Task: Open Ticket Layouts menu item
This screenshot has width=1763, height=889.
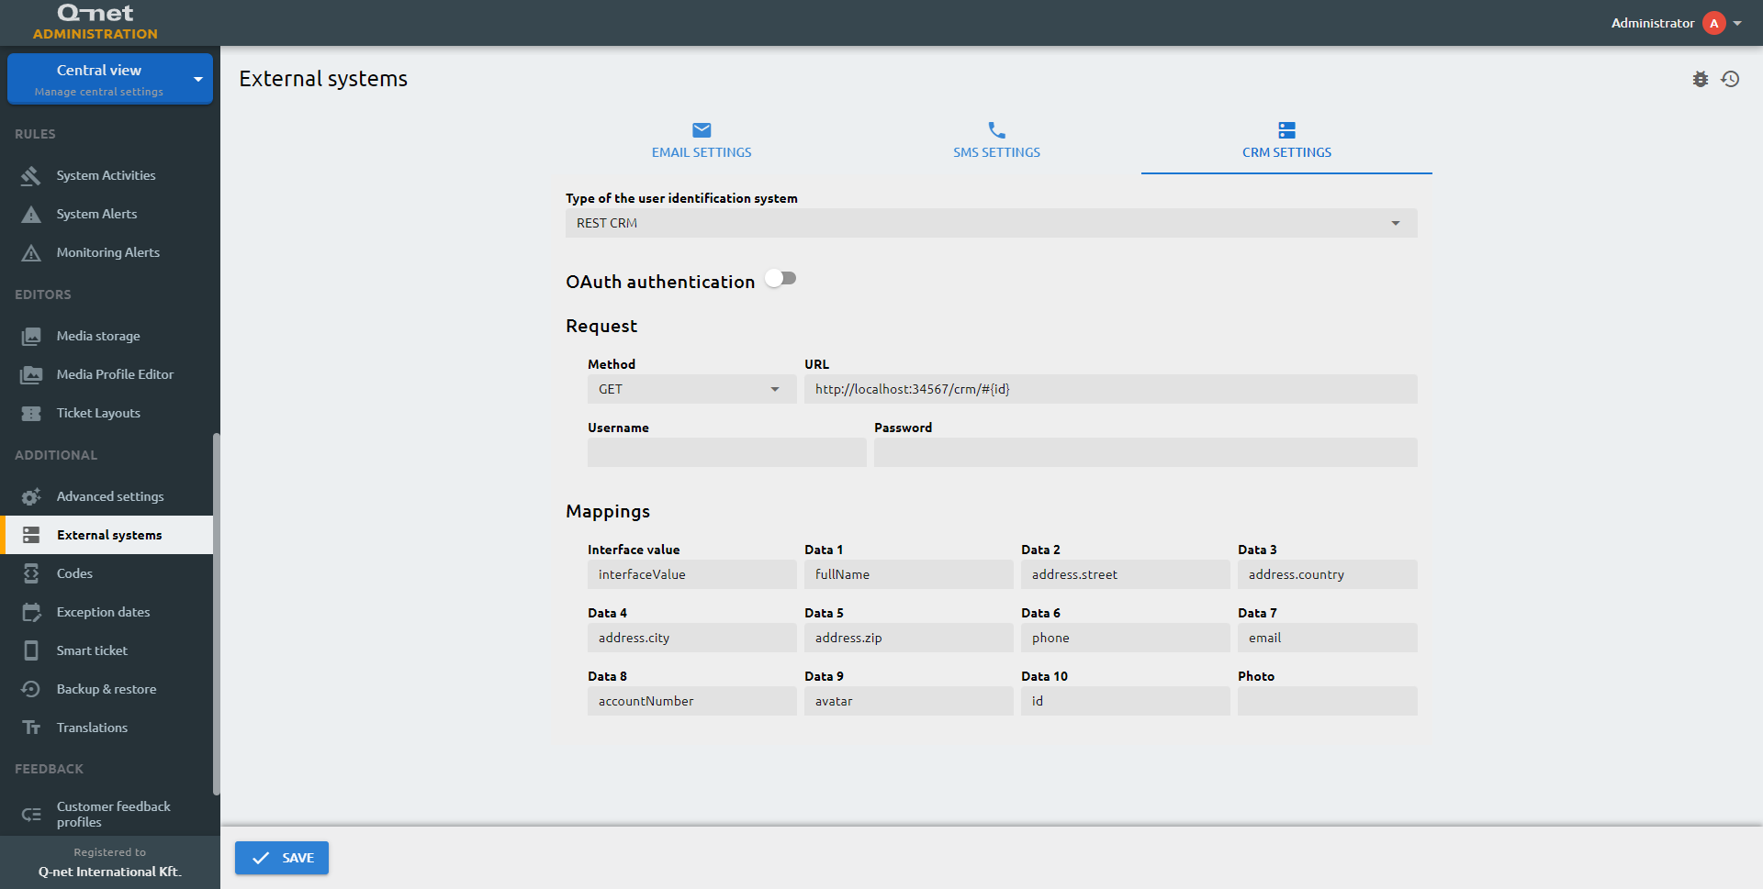Action: click(107, 413)
